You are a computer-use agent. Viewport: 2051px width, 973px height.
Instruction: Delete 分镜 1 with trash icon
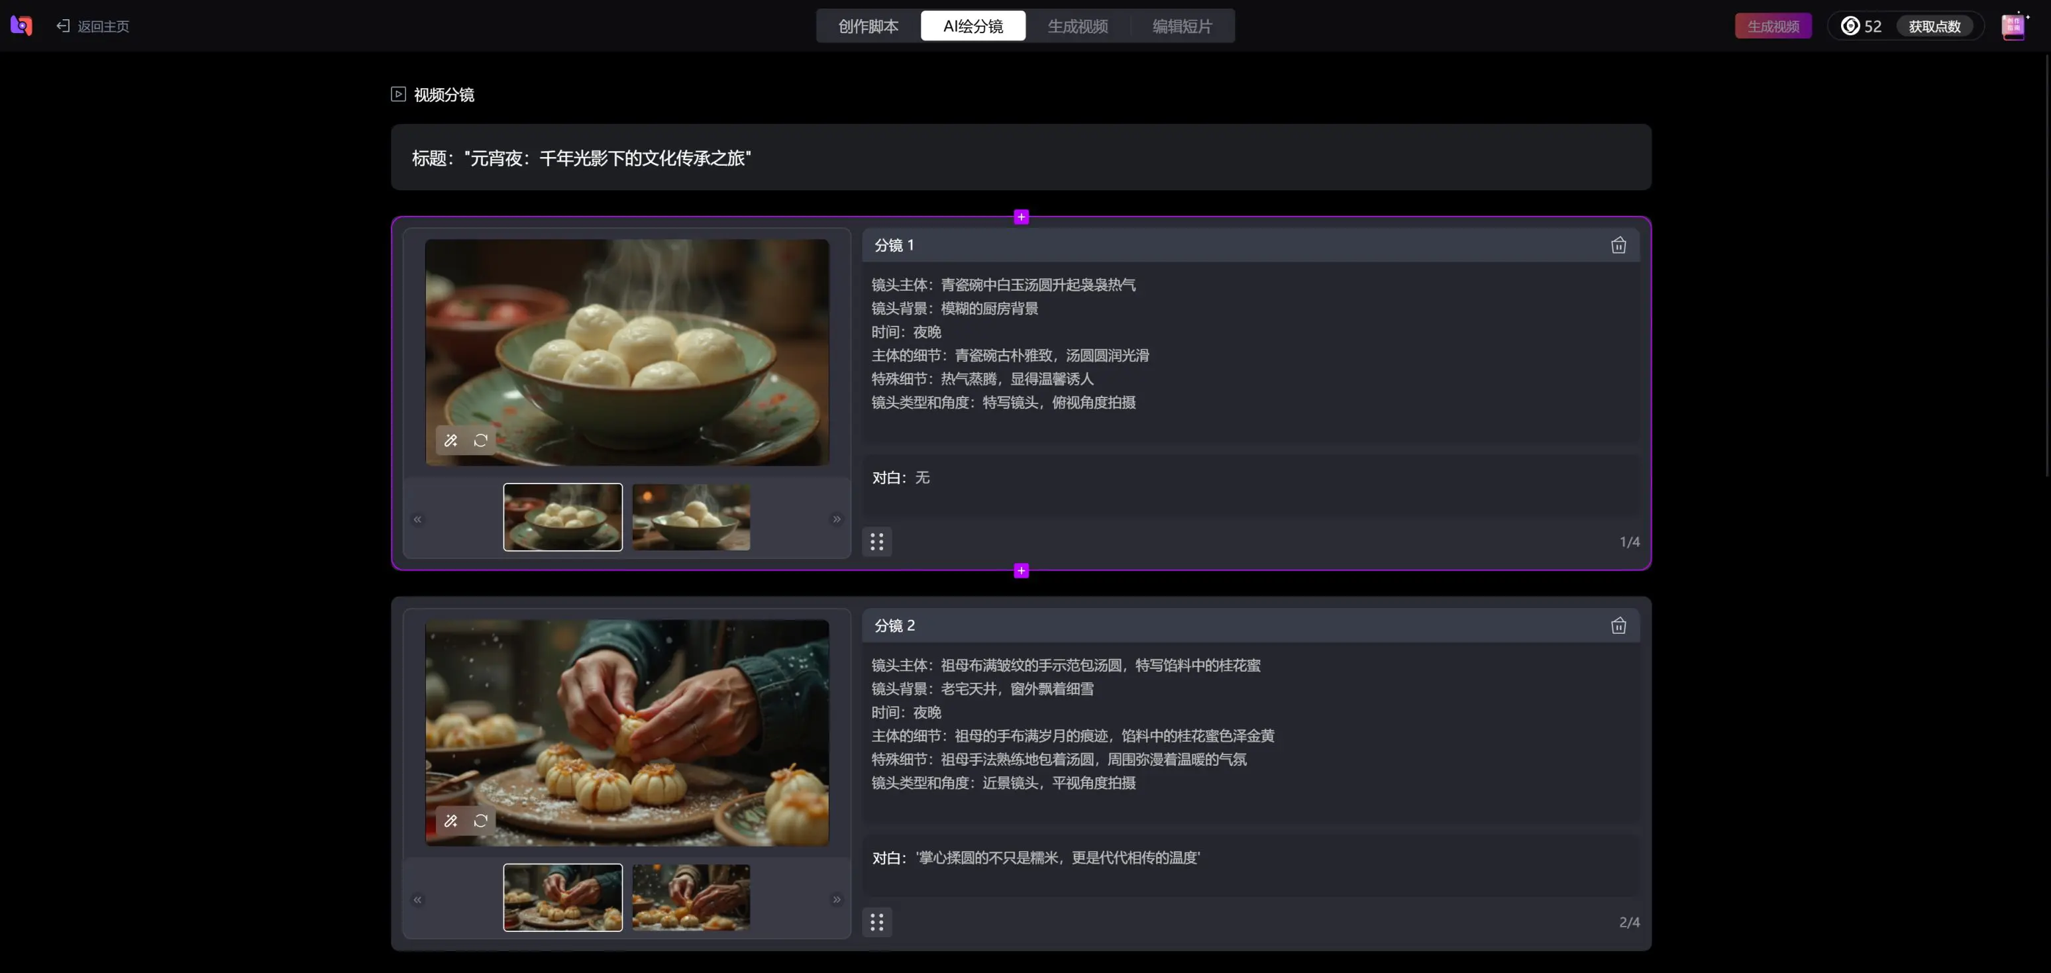pyautogui.click(x=1618, y=245)
